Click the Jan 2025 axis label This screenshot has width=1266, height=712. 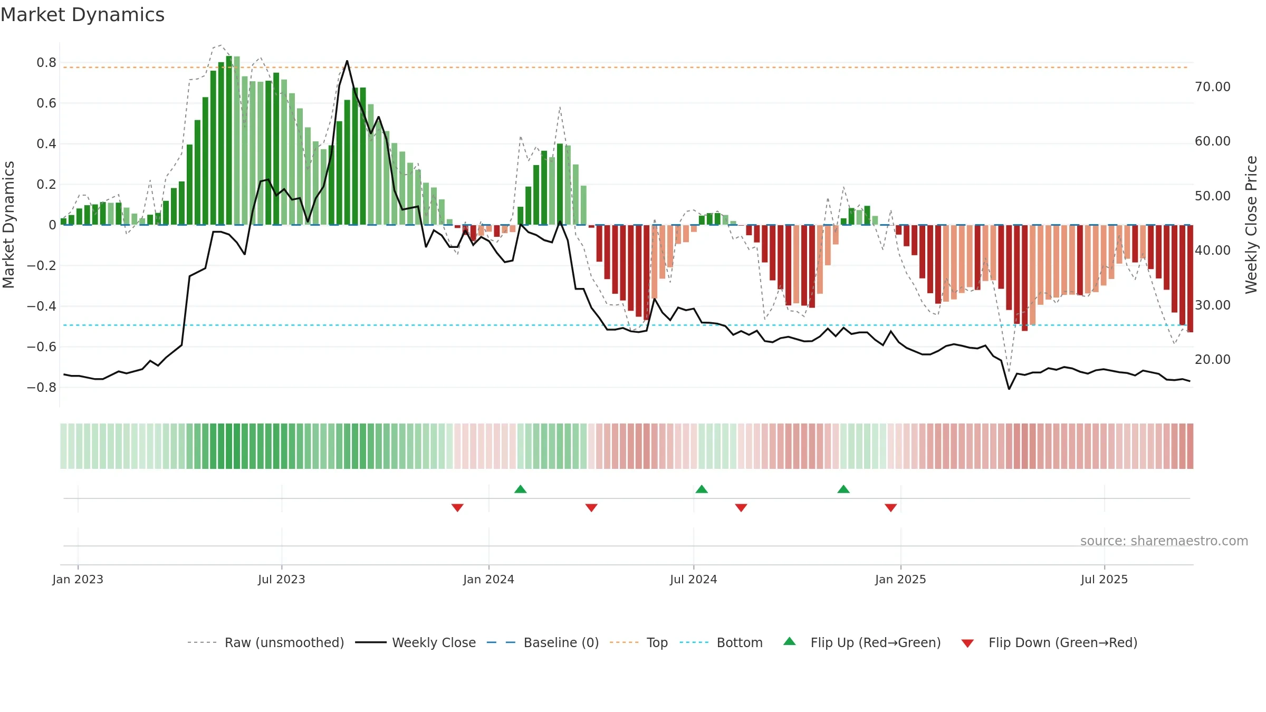tap(901, 579)
